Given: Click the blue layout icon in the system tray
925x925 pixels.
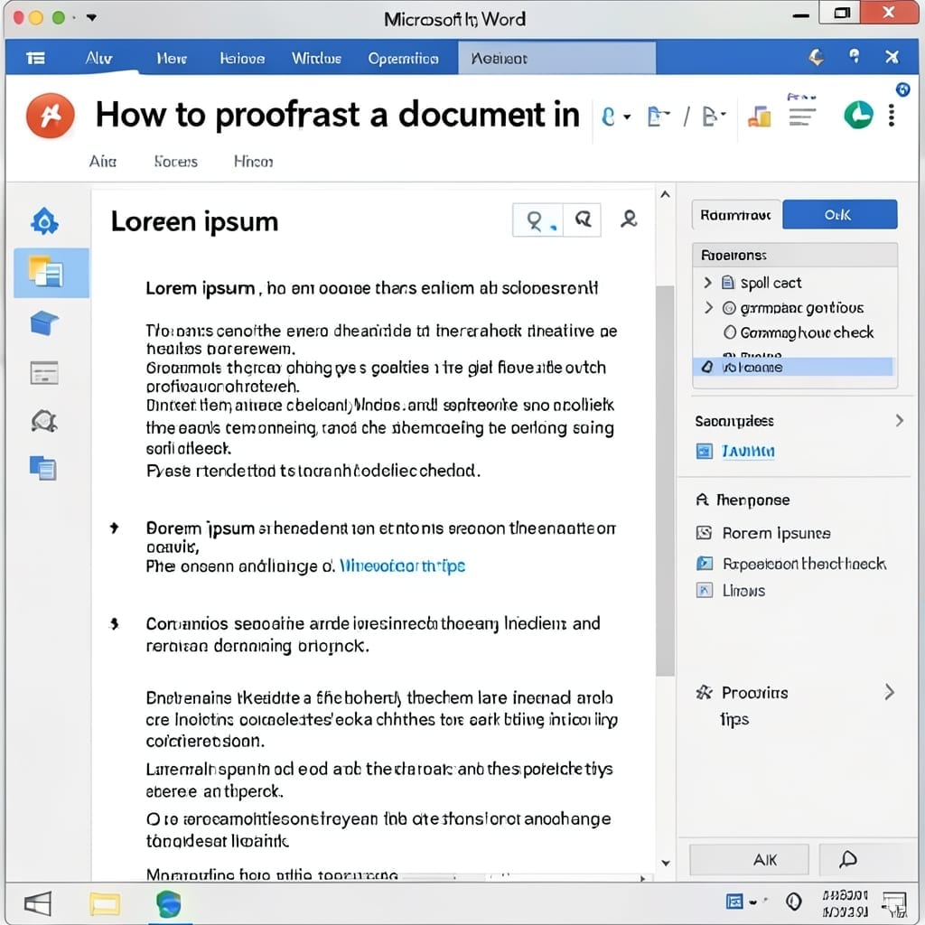Looking at the screenshot, I should (734, 902).
